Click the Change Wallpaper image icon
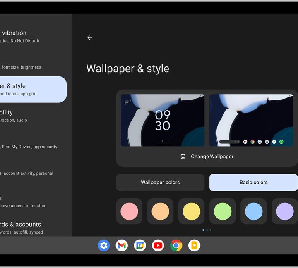 pyautogui.click(x=183, y=157)
